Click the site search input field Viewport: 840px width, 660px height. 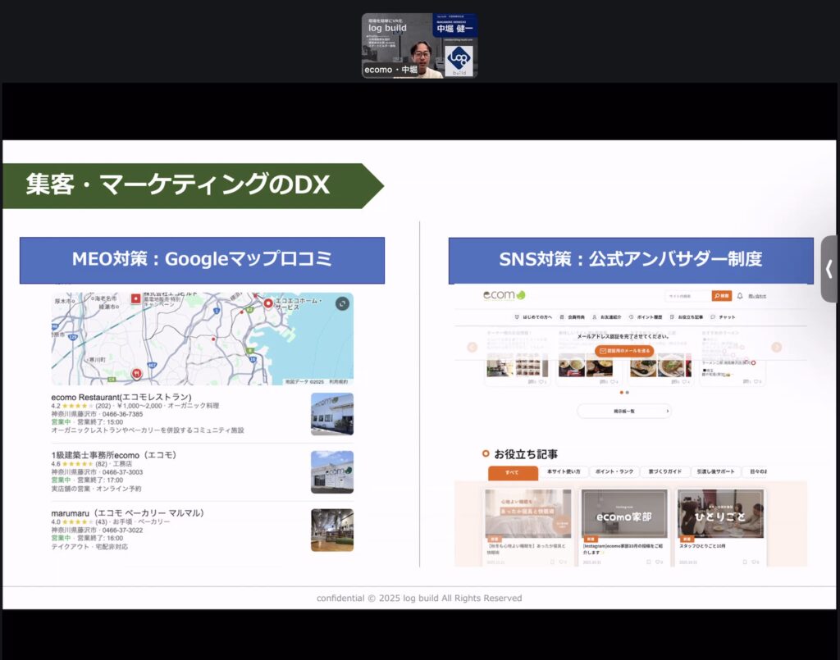(x=687, y=296)
